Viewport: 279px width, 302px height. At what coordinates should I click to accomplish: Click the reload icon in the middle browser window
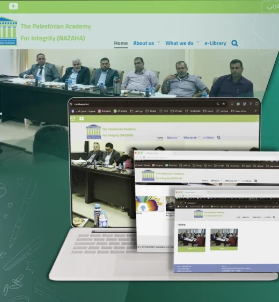pyautogui.click(x=144, y=157)
